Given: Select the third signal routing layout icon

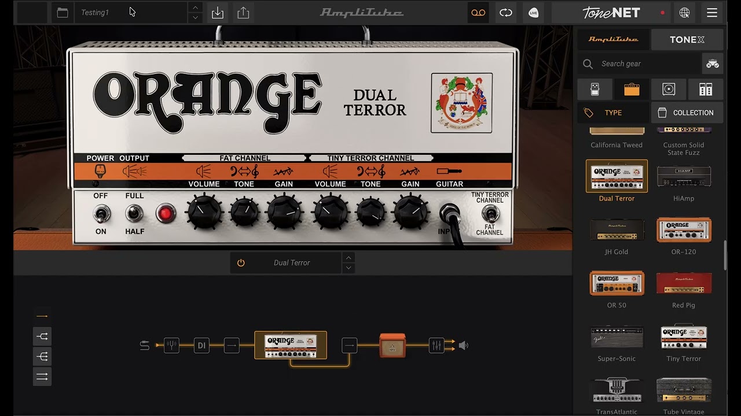Looking at the screenshot, I should pos(42,356).
